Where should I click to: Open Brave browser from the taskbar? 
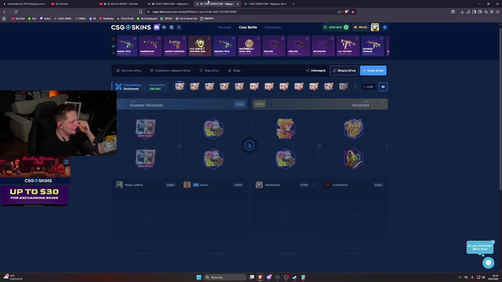tap(260, 277)
